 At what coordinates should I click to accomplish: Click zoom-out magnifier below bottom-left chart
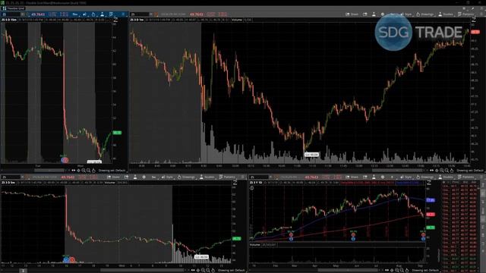[x=208, y=270]
